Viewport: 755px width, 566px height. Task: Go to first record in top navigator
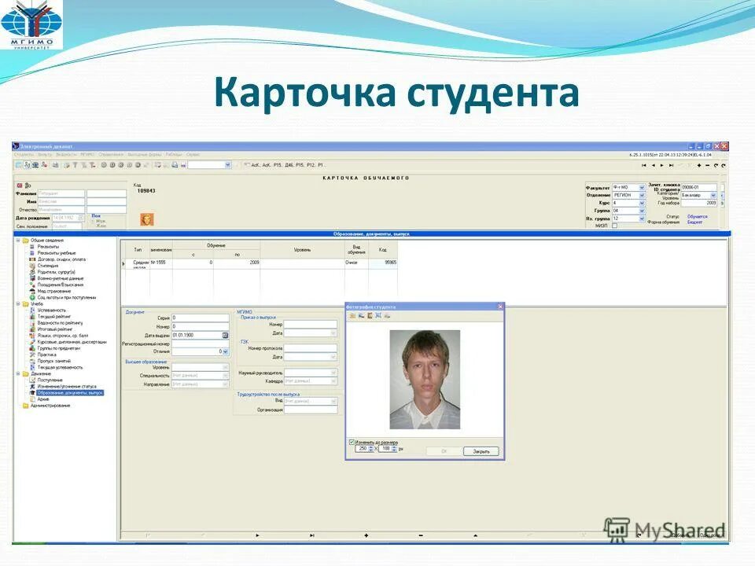pyautogui.click(x=644, y=166)
